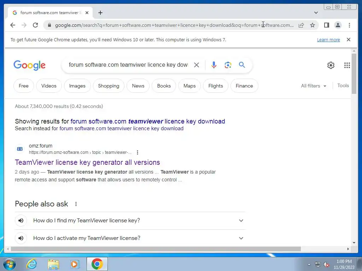This screenshot has width=362, height=271.
Task: Launch Internet Explorer from taskbar
Action: click(x=31, y=264)
